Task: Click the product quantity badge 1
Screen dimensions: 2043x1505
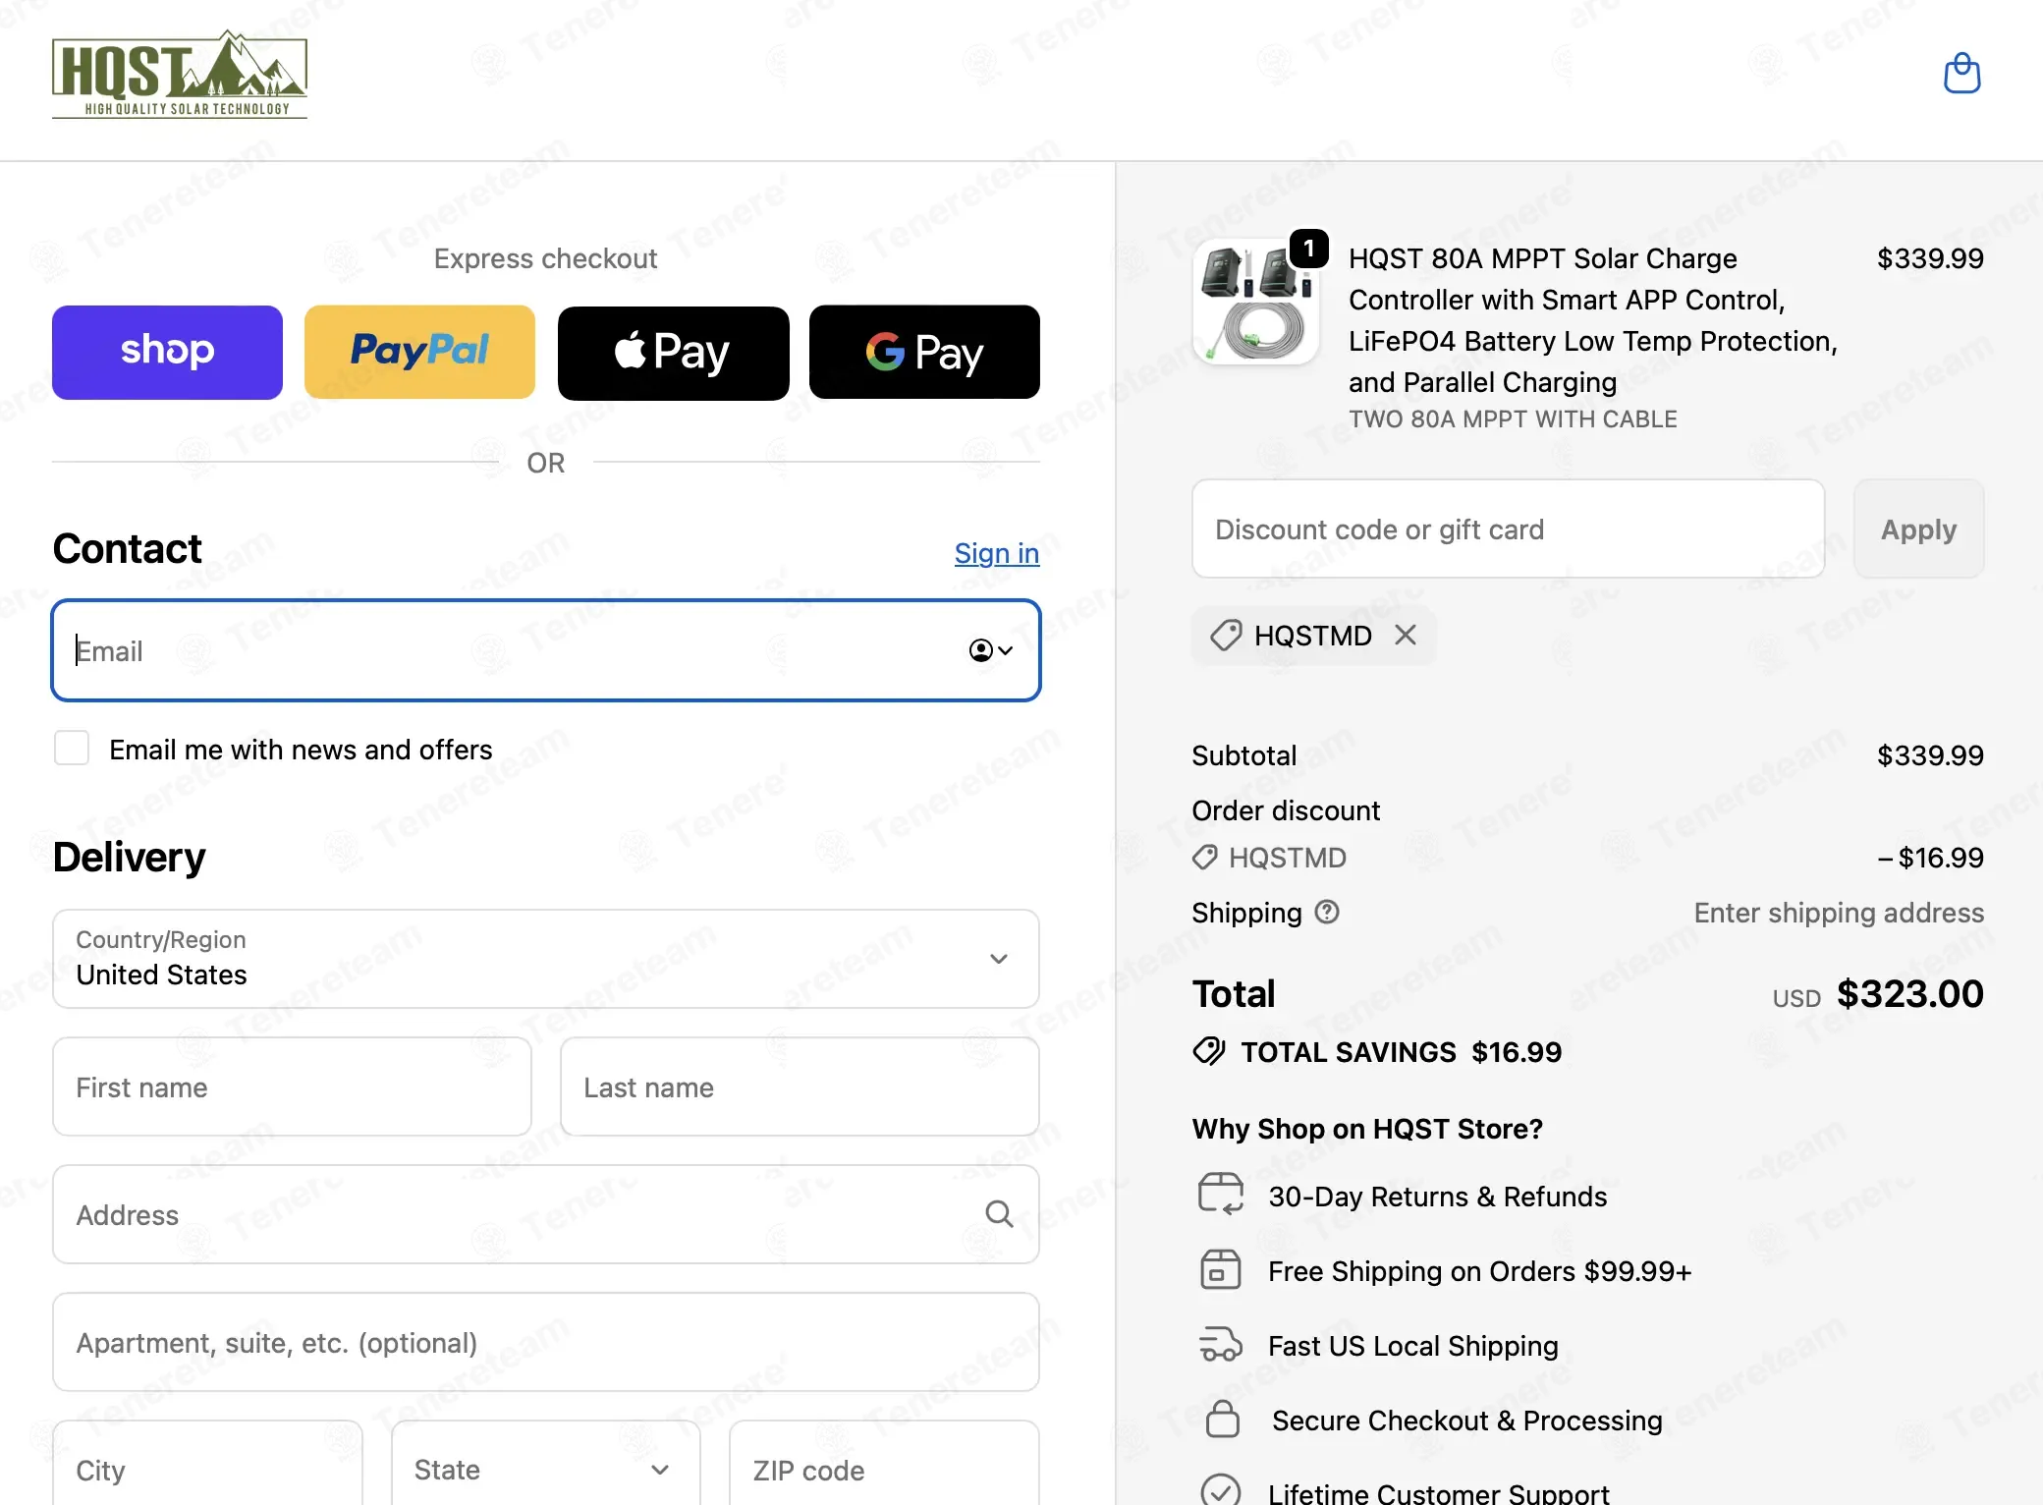Action: (x=1308, y=249)
